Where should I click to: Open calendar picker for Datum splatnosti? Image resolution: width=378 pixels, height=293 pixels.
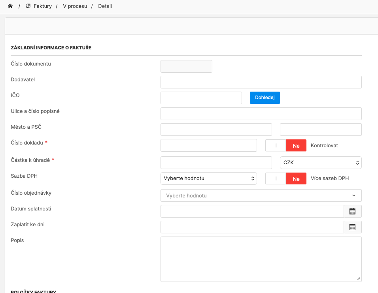tap(352, 211)
